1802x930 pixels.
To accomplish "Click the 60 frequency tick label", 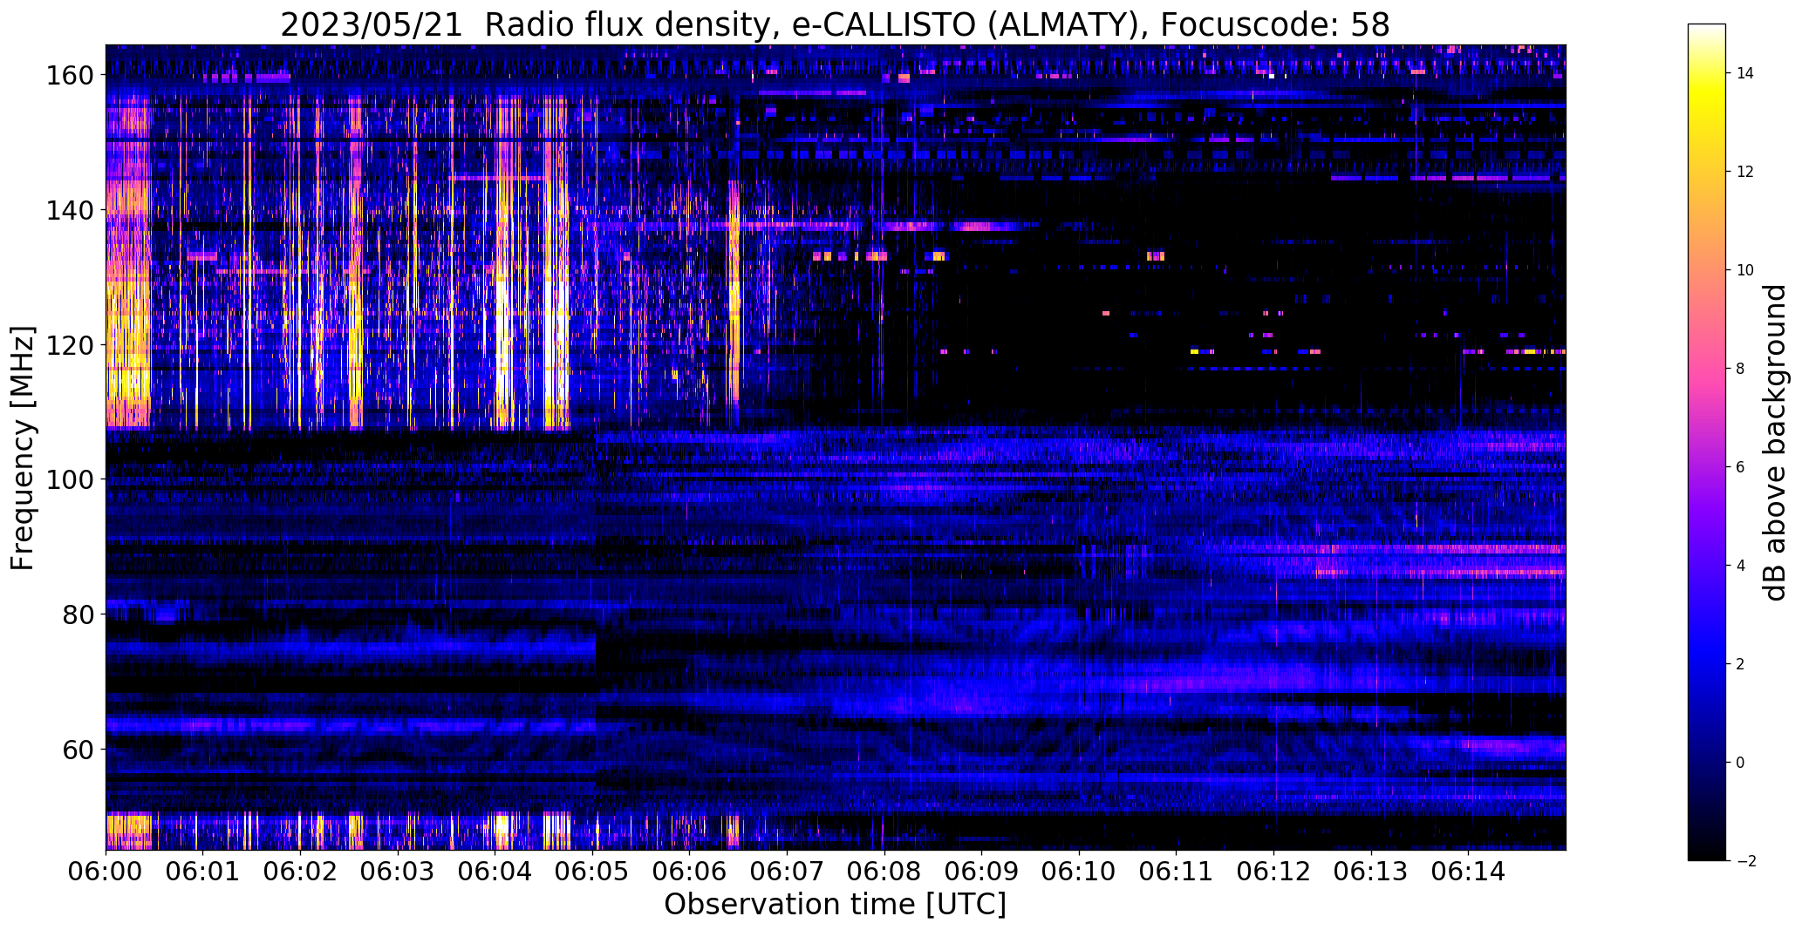I will [77, 750].
